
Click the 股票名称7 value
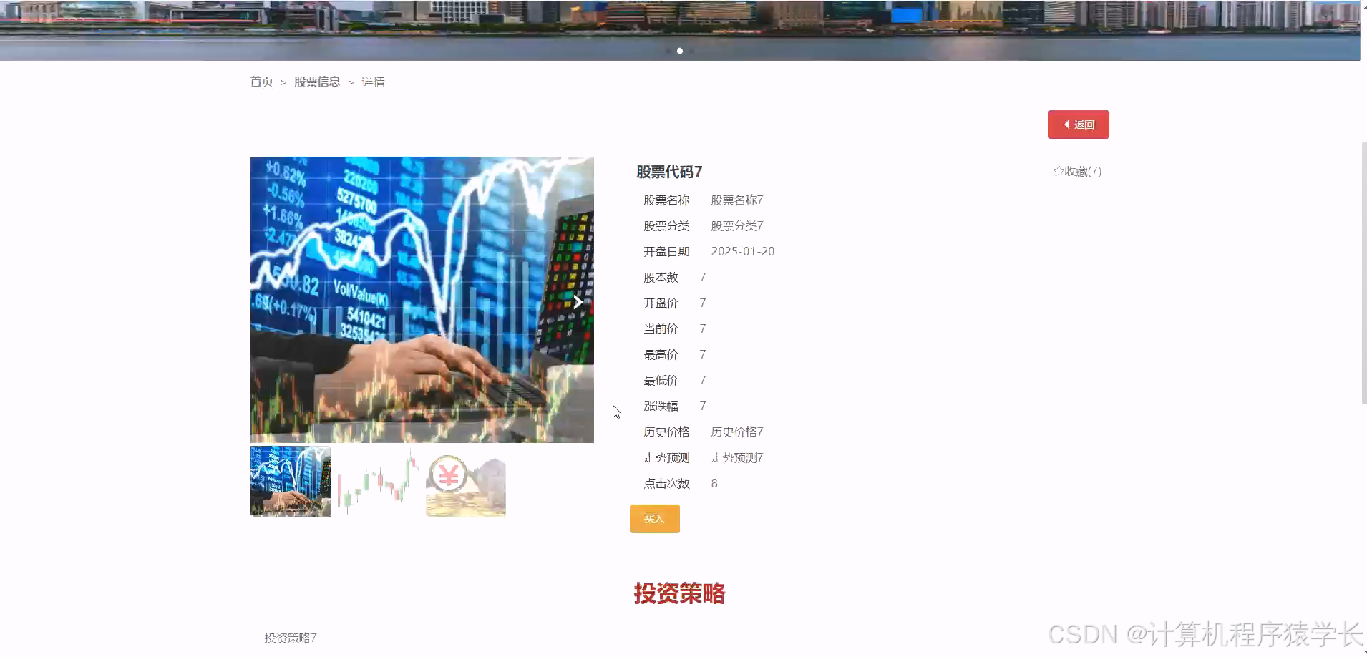pyautogui.click(x=736, y=200)
